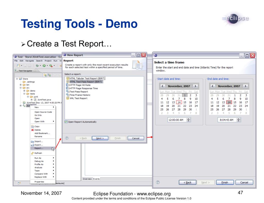Close the Test Navigator view tab
Image resolution: width=264 pixels, height=203 pixels.
pyautogui.click(x=35, y=71)
